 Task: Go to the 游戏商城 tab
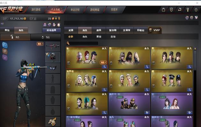[x=95, y=10]
